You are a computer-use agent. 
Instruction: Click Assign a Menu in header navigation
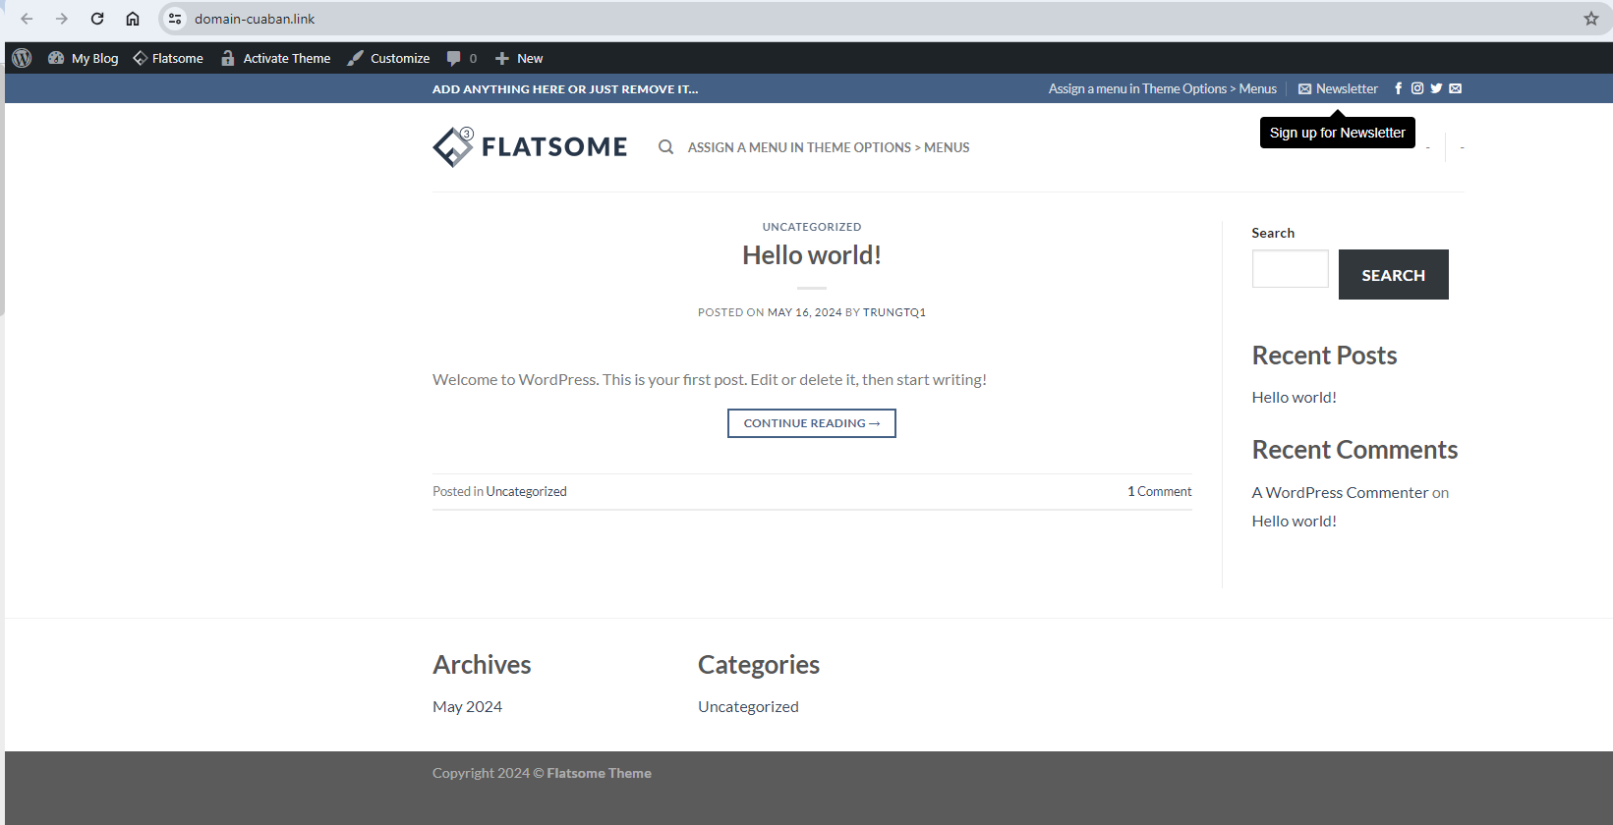click(829, 147)
